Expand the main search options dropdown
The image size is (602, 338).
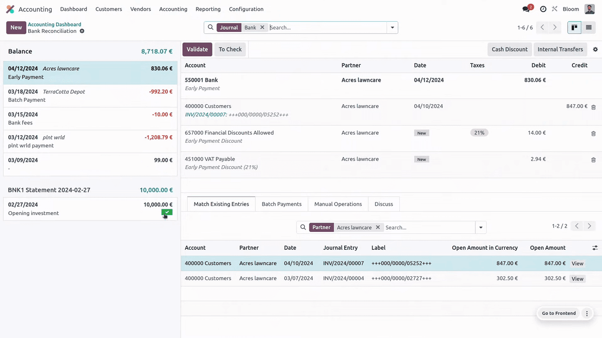coord(392,28)
